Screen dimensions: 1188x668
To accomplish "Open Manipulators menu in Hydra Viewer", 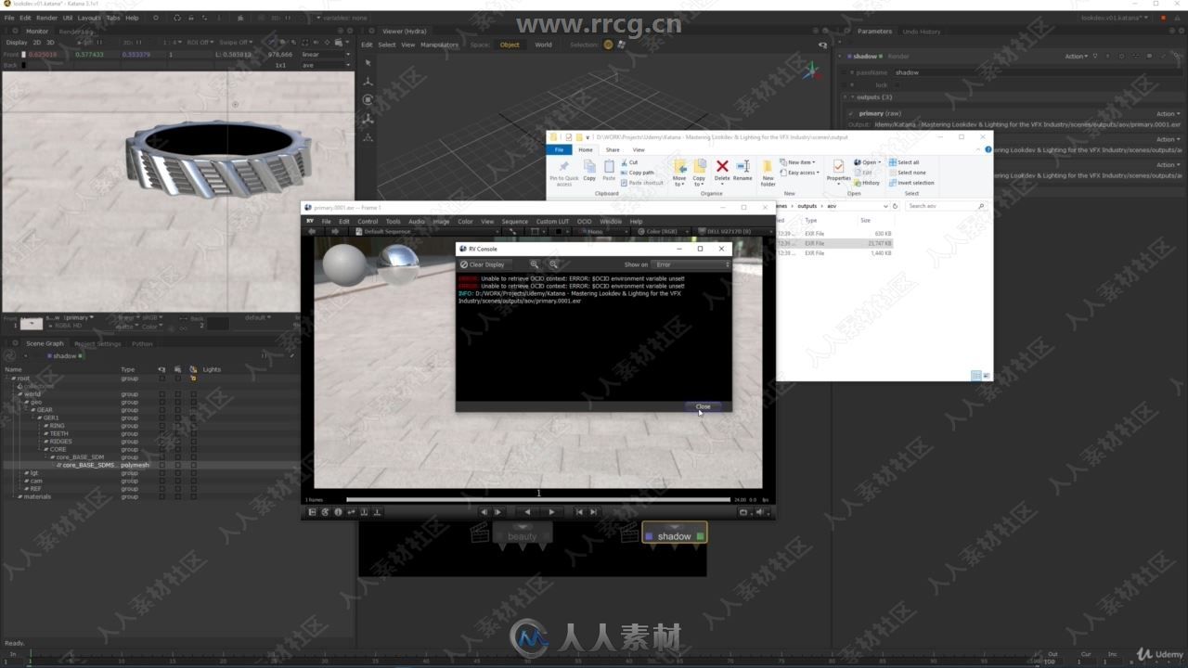I will 439,45.
